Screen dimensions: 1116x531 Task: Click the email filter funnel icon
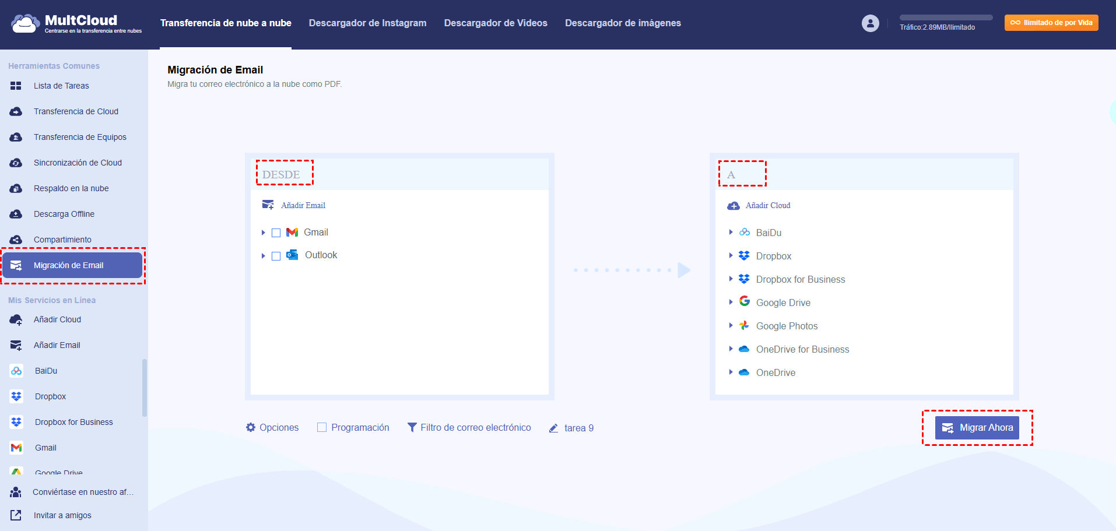tap(412, 427)
